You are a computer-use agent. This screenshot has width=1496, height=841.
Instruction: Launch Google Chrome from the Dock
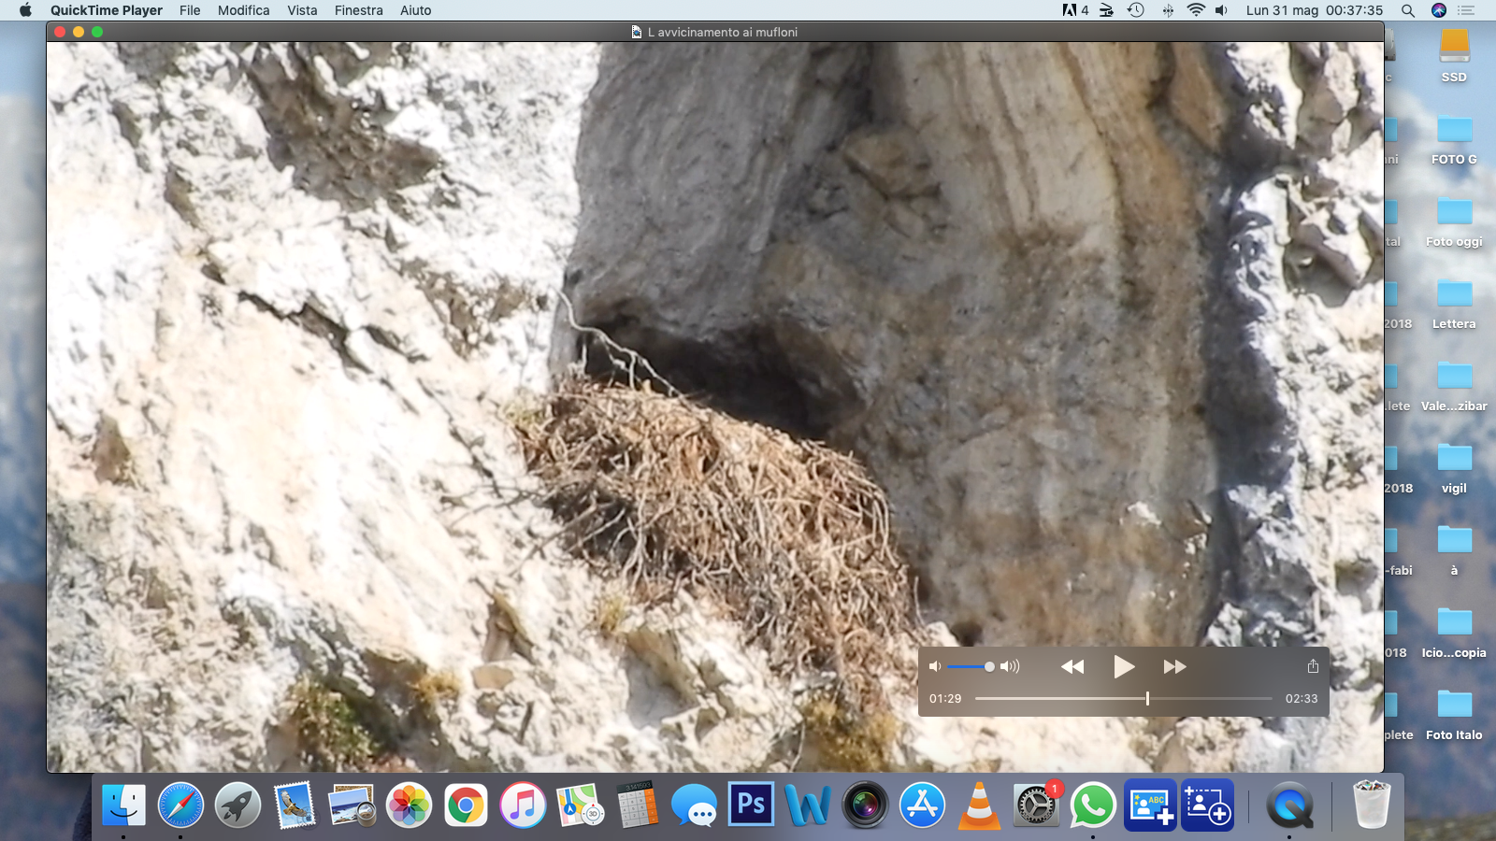[466, 805]
